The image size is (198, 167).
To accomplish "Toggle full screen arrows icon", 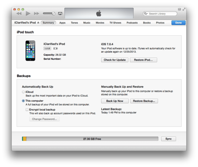I will (184, 9).
